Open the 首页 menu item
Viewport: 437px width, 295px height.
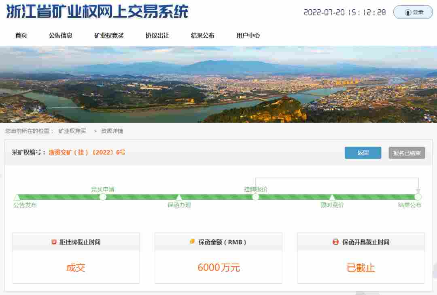tap(21, 36)
